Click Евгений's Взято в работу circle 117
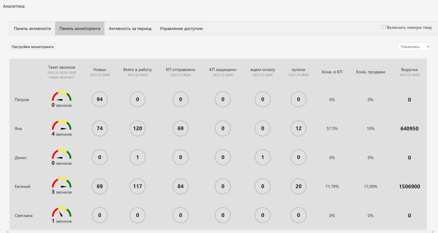The width and height of the screenshot is (438, 233). [x=138, y=186]
